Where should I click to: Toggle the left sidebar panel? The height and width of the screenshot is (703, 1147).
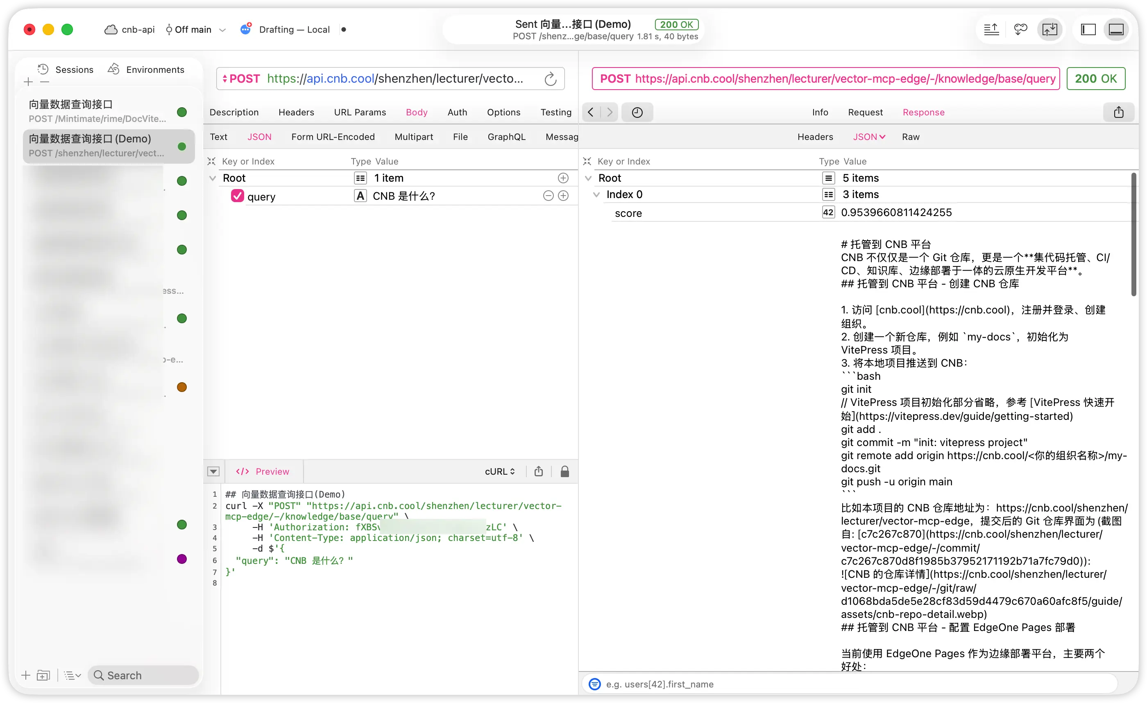coord(1088,29)
